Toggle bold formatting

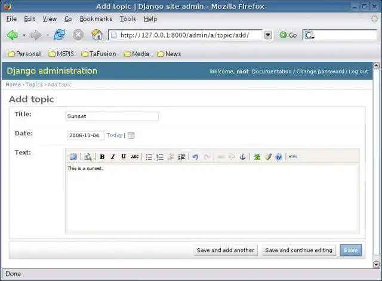point(102,156)
